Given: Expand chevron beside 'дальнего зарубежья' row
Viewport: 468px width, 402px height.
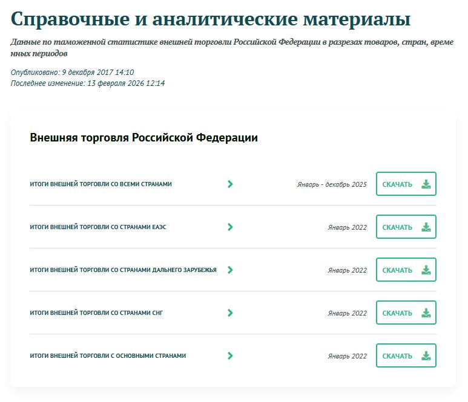Looking at the screenshot, I should tap(230, 270).
